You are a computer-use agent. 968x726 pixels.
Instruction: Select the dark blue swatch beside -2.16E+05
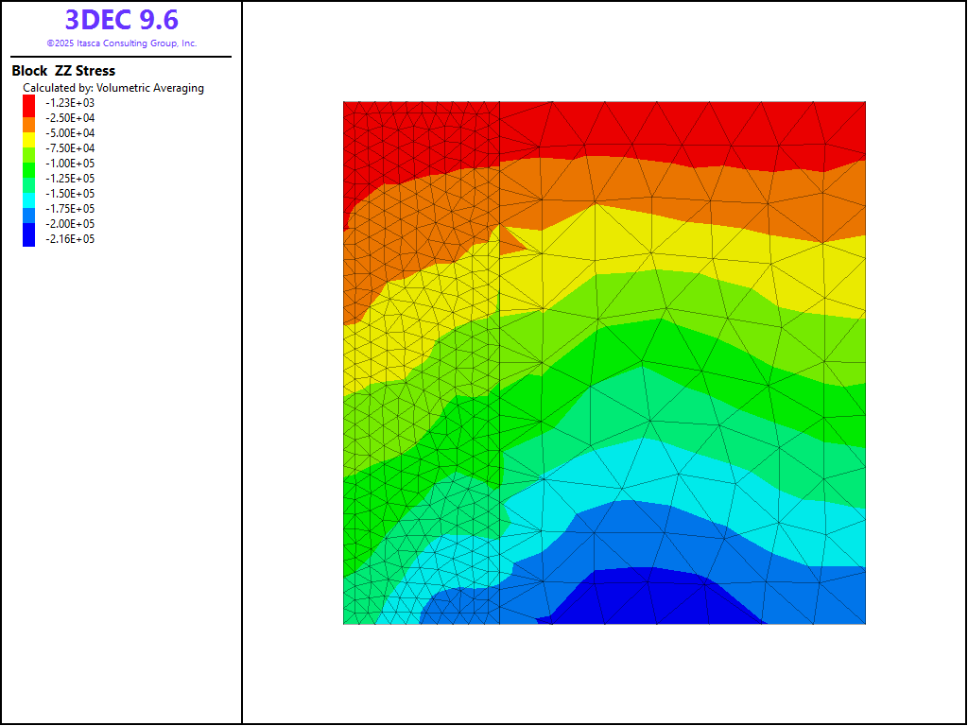pos(29,239)
